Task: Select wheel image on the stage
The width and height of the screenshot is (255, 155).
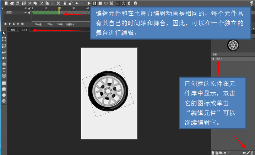Action: (x=108, y=91)
